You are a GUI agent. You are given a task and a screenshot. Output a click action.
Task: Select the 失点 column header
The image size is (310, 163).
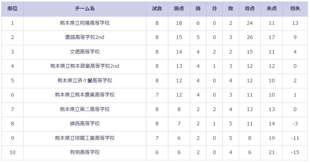click(x=271, y=9)
